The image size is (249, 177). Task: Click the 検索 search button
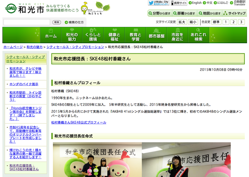click(x=57, y=22)
